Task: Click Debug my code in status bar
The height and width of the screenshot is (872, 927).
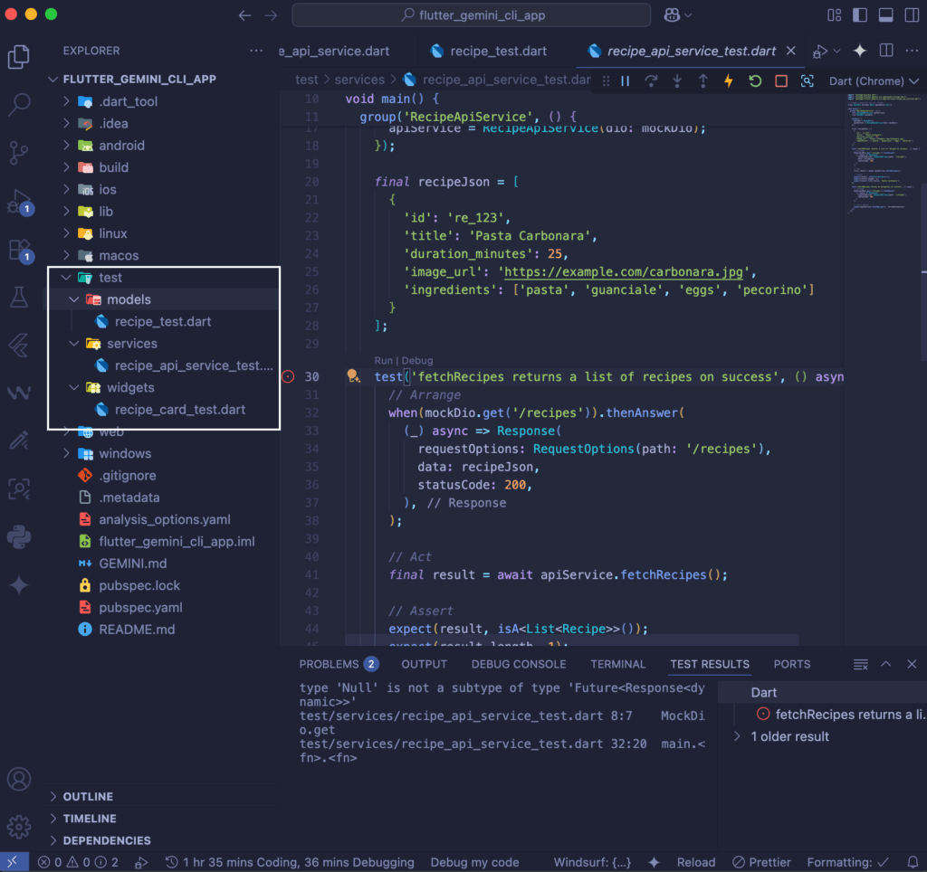Action: pyautogui.click(x=474, y=862)
